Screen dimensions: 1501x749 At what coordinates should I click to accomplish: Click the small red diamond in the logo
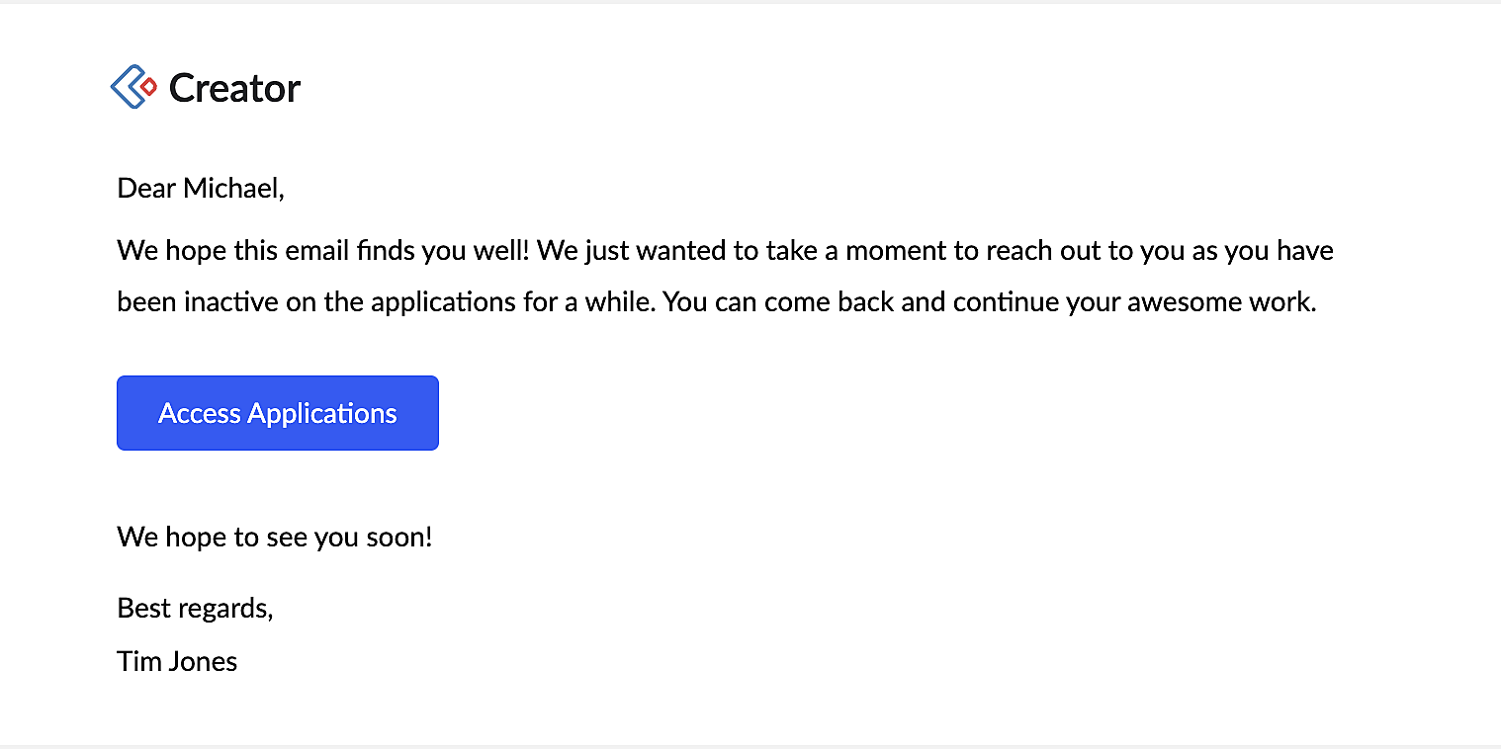tap(148, 87)
